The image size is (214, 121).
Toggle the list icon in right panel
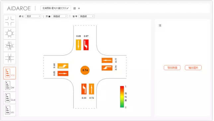(x=160, y=26)
